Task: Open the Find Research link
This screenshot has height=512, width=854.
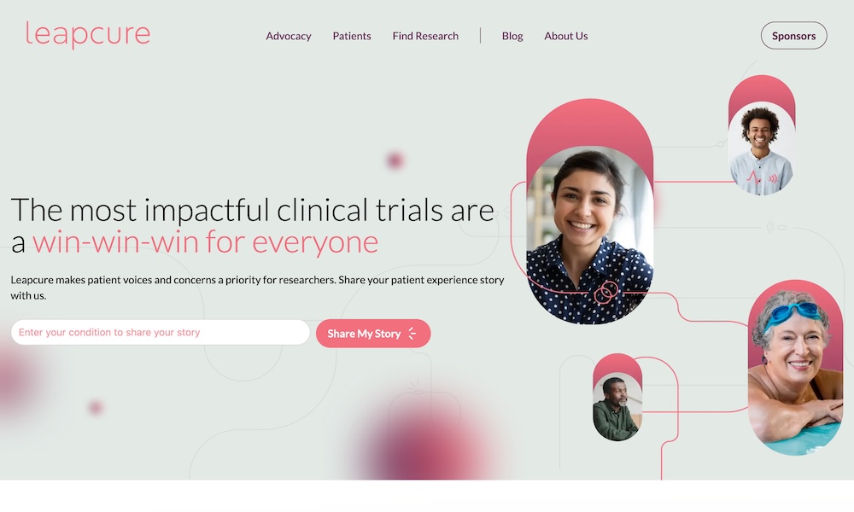Action: (x=425, y=36)
